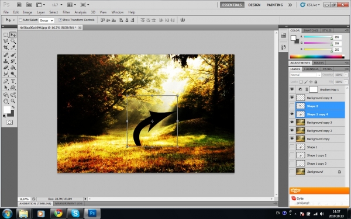Switch to the Painting workspace

(x=274, y=5)
